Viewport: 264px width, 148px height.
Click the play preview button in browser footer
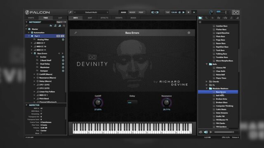tap(211, 132)
